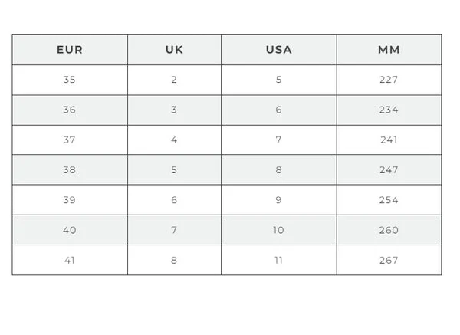Click the MM column header
The height and width of the screenshot is (335, 460).
coord(389,50)
